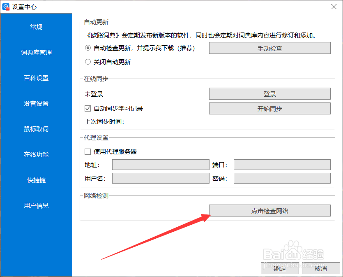This screenshot has height=277, width=343.
Task: Open the 常规 settings section
Action: tap(36, 27)
